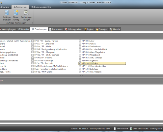
Task: Check FP-Ph / FP - Pharma option
Action: 32,58
